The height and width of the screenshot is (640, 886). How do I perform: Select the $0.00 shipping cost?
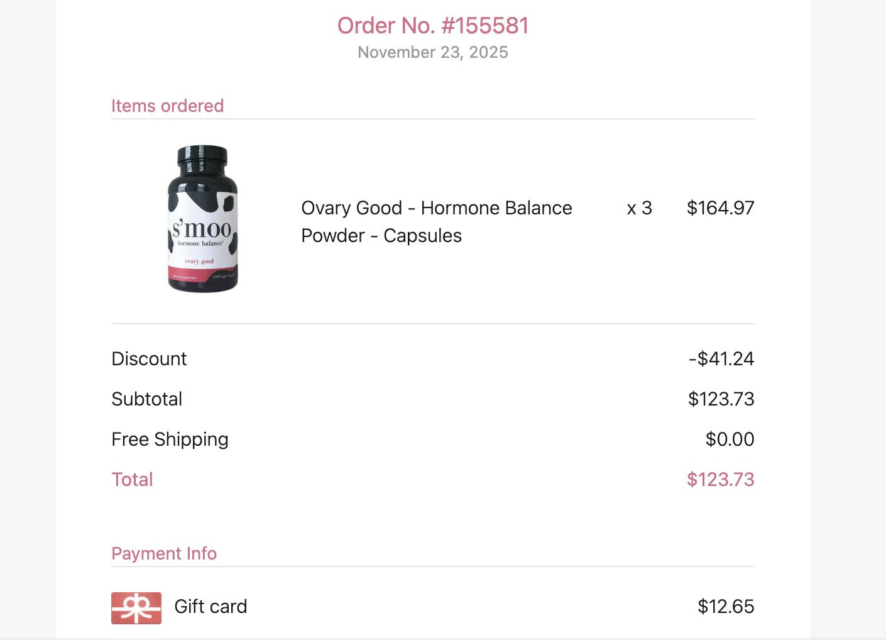coord(730,439)
